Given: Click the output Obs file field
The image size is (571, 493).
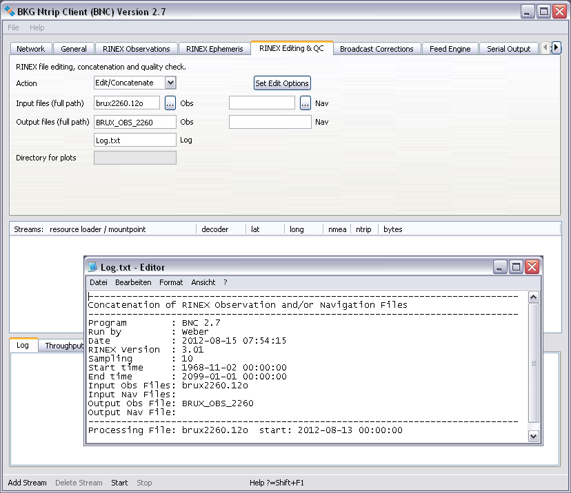Looking at the screenshot, I should tap(134, 122).
